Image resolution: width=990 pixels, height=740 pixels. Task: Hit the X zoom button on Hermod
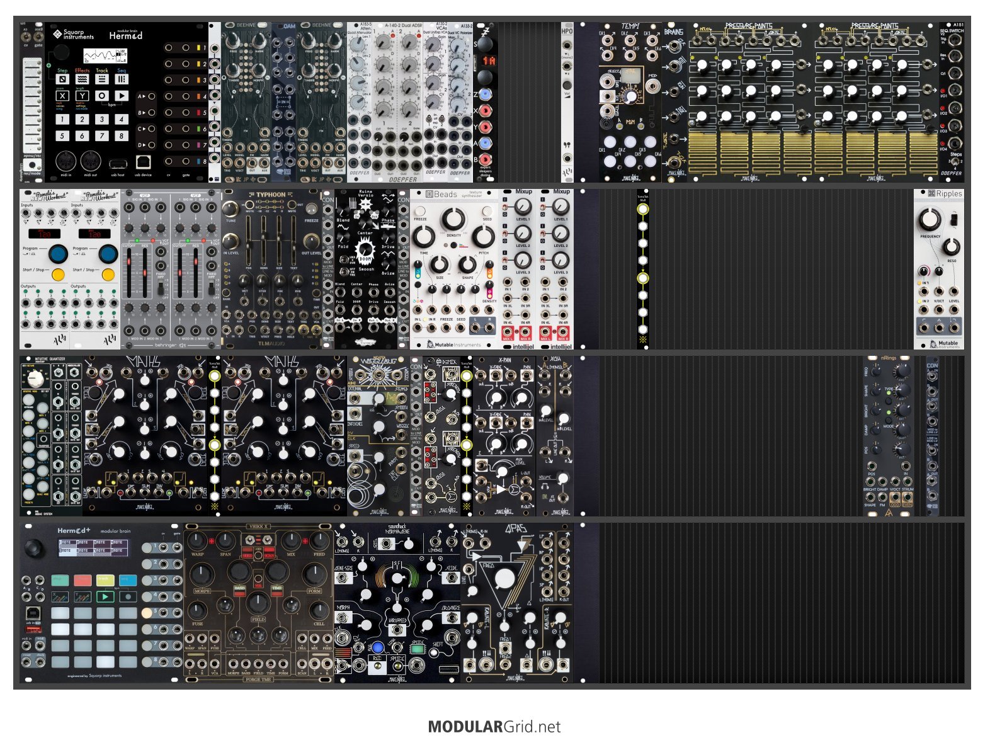(x=62, y=96)
